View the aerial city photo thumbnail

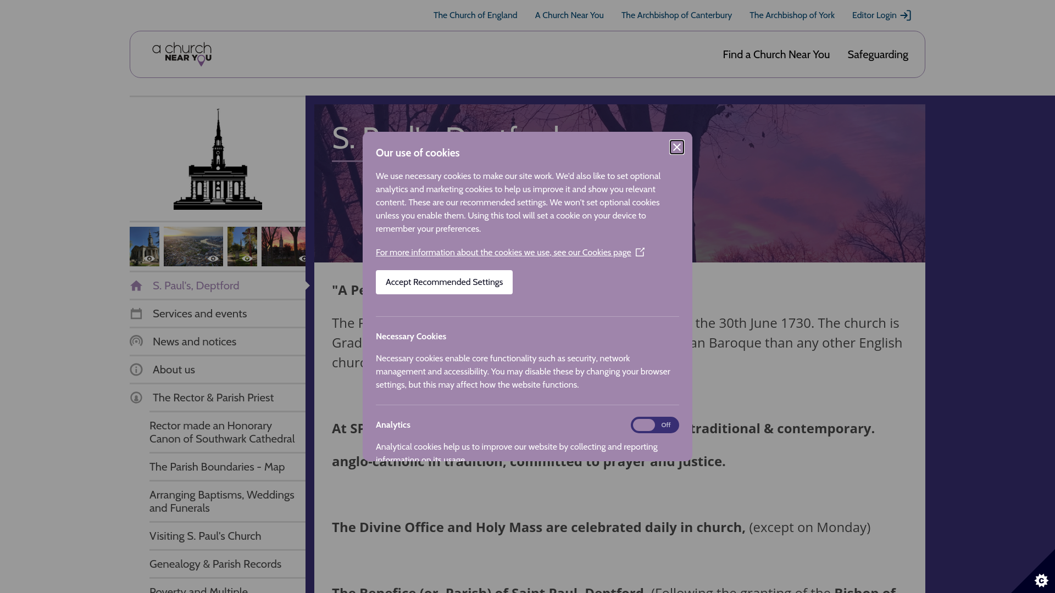tap(193, 247)
